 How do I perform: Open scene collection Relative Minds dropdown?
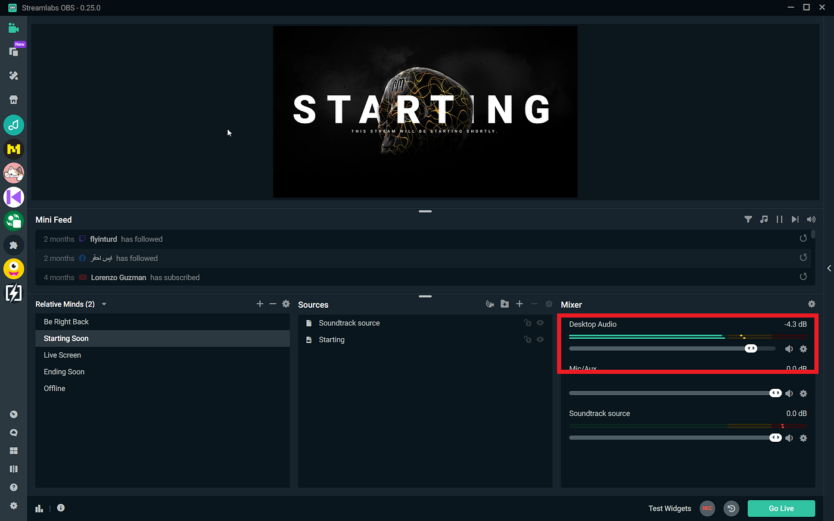pos(71,304)
